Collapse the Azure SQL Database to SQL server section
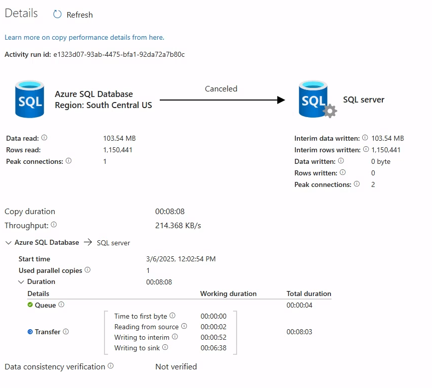 point(9,243)
